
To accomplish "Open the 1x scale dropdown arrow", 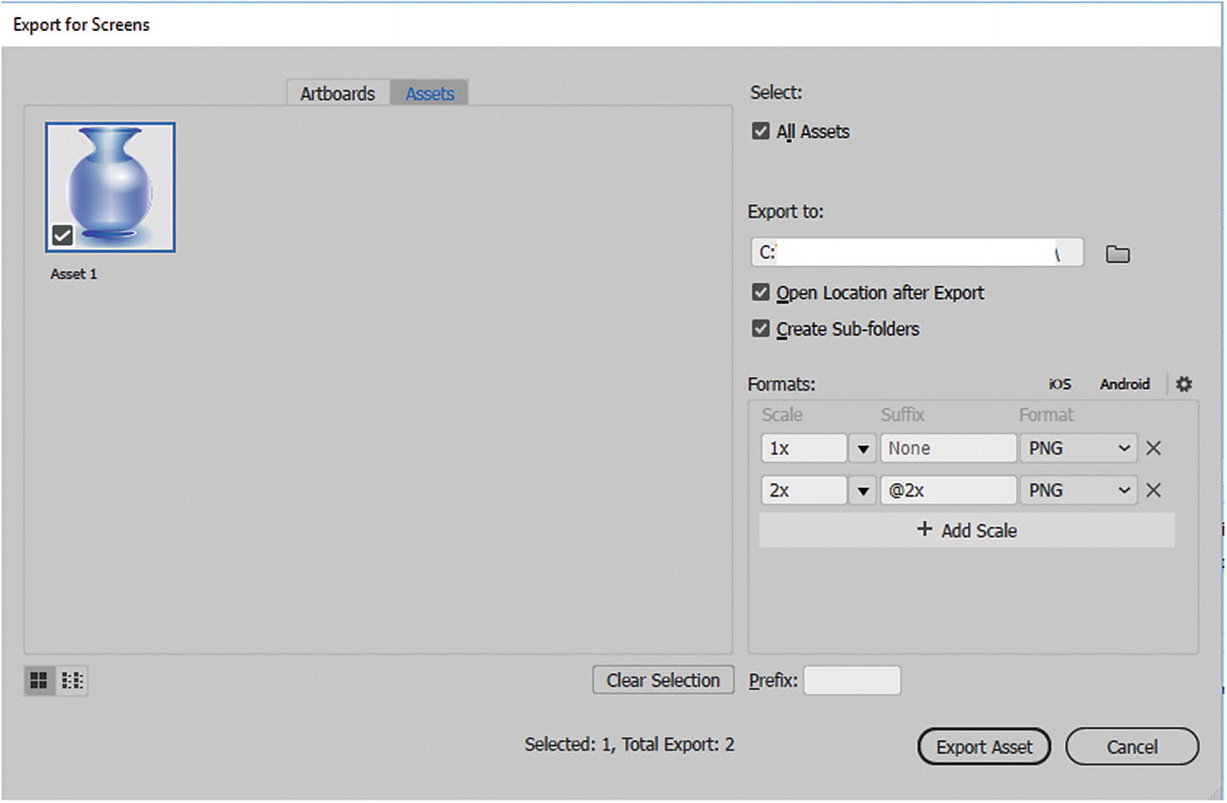I will click(863, 448).
